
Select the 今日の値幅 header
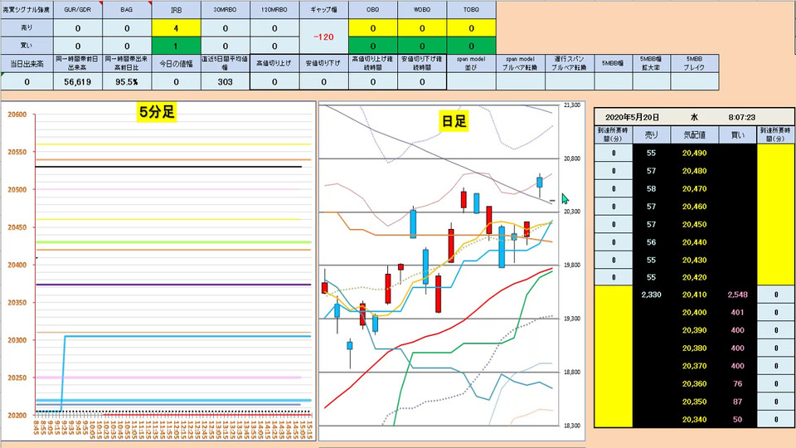click(x=176, y=64)
